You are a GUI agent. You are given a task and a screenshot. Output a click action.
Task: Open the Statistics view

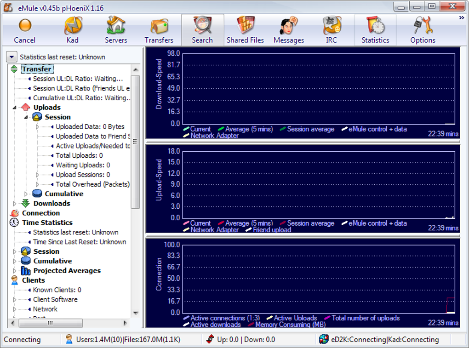click(375, 29)
